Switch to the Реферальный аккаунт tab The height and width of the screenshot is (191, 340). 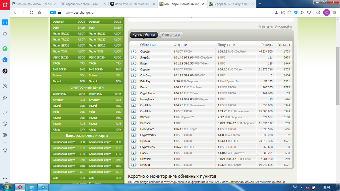[231, 4]
